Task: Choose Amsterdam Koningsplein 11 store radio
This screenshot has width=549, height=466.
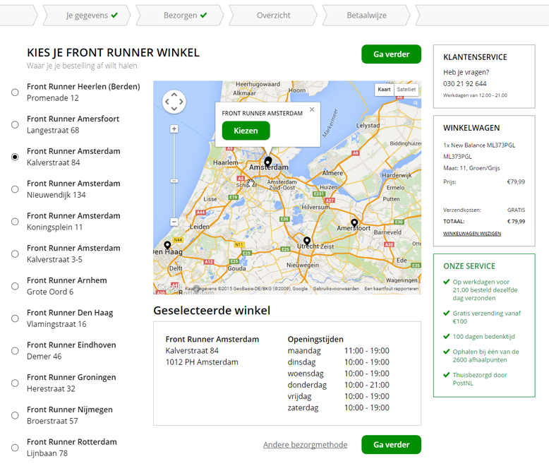Action: click(15, 222)
